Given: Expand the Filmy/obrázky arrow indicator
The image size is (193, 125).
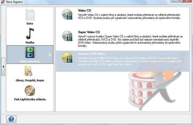Looking at the screenshot, I should (x=50, y=55).
